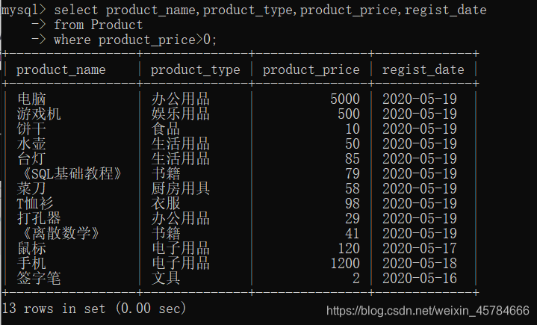Click the price value 1200 for 手机
537x325 pixels.
(345, 263)
